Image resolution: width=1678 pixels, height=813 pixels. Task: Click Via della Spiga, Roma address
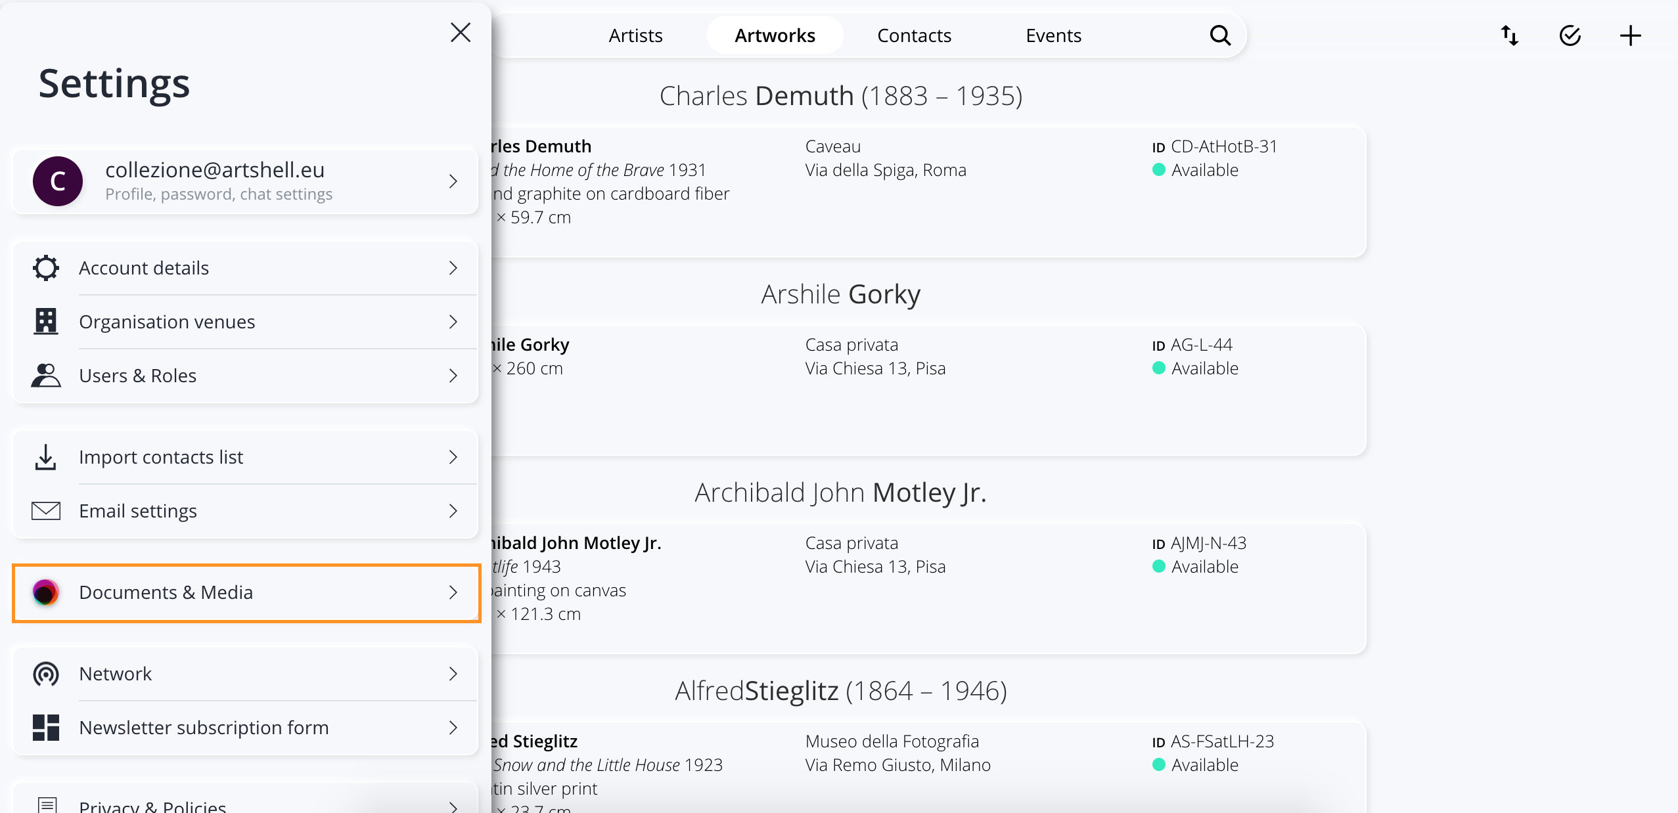886,170
